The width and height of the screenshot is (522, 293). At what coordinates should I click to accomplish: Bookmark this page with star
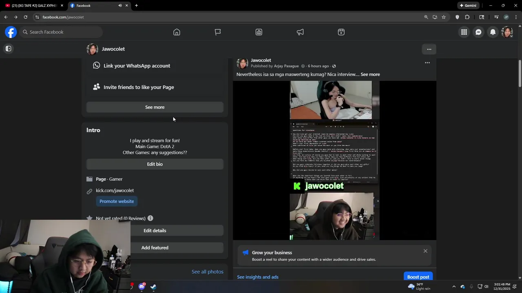[444, 17]
